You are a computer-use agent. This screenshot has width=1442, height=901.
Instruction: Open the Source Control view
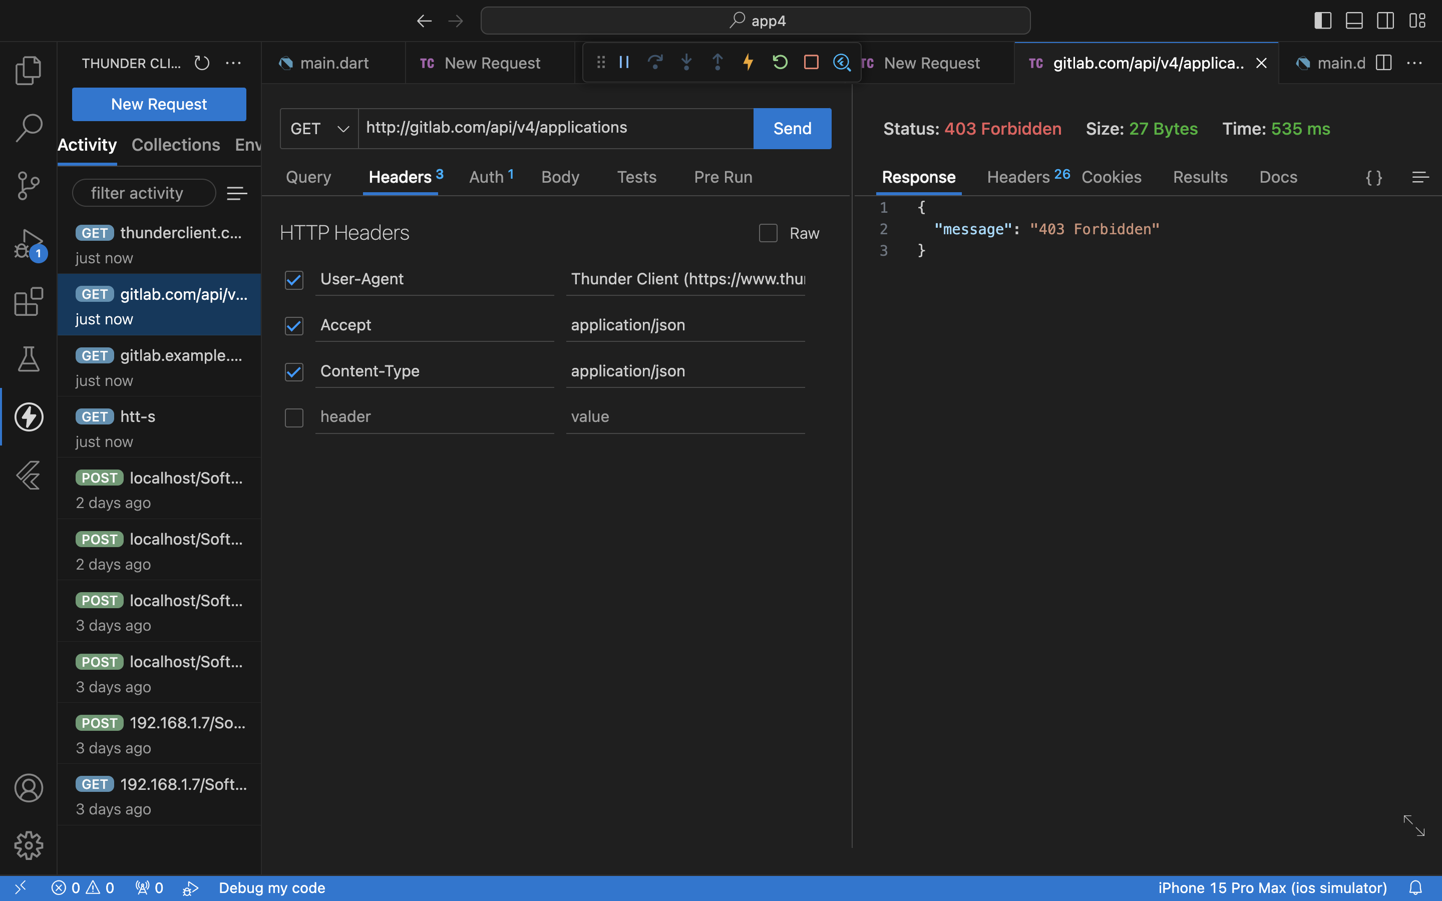coord(28,186)
